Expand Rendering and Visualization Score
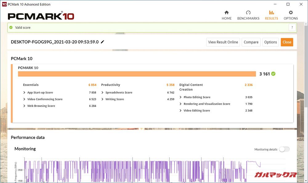The image size is (308, 183). (x=181, y=104)
